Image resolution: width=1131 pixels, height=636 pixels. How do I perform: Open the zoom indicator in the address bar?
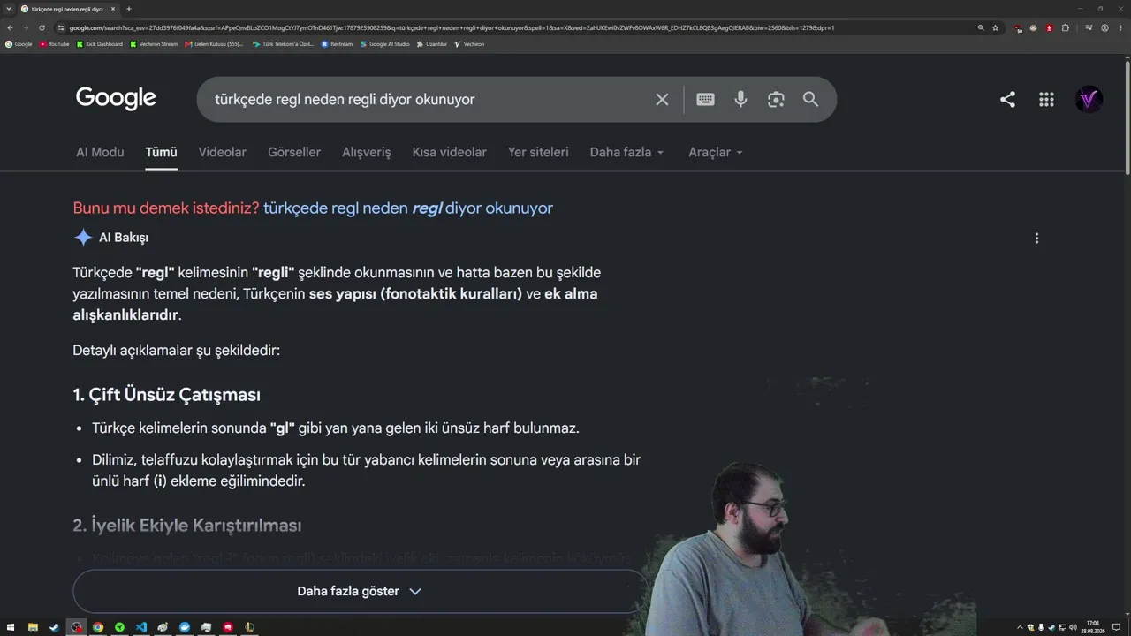(x=980, y=27)
